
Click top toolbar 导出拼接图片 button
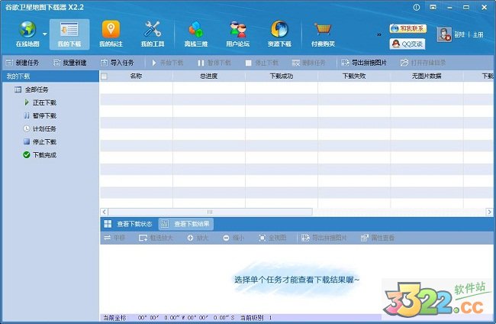point(364,63)
